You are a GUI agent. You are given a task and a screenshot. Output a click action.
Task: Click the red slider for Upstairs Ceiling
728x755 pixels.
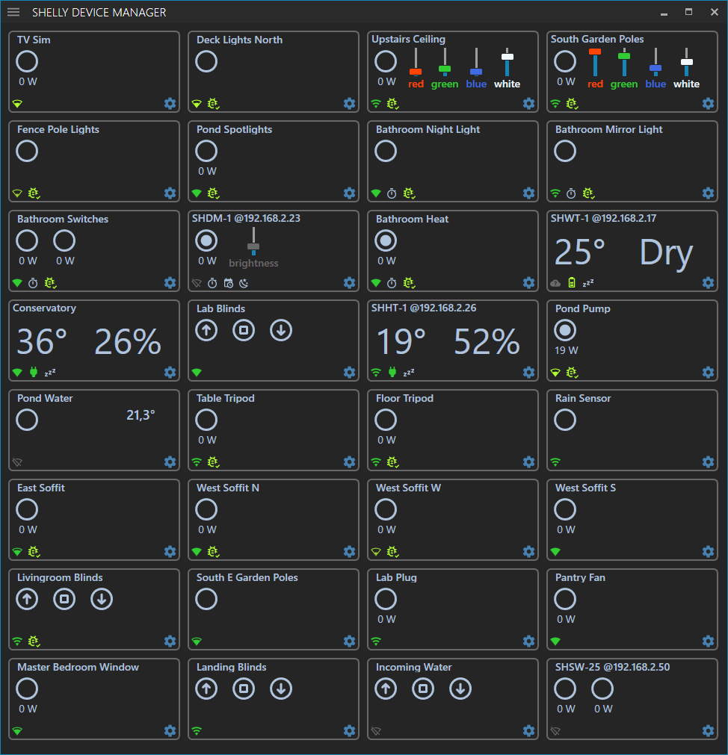pyautogui.click(x=416, y=72)
